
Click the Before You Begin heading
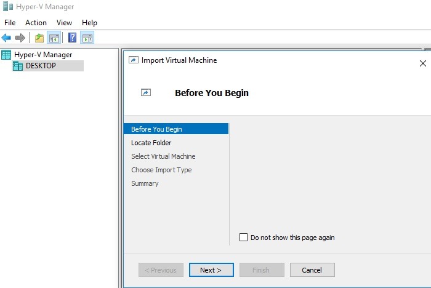pyautogui.click(x=212, y=93)
